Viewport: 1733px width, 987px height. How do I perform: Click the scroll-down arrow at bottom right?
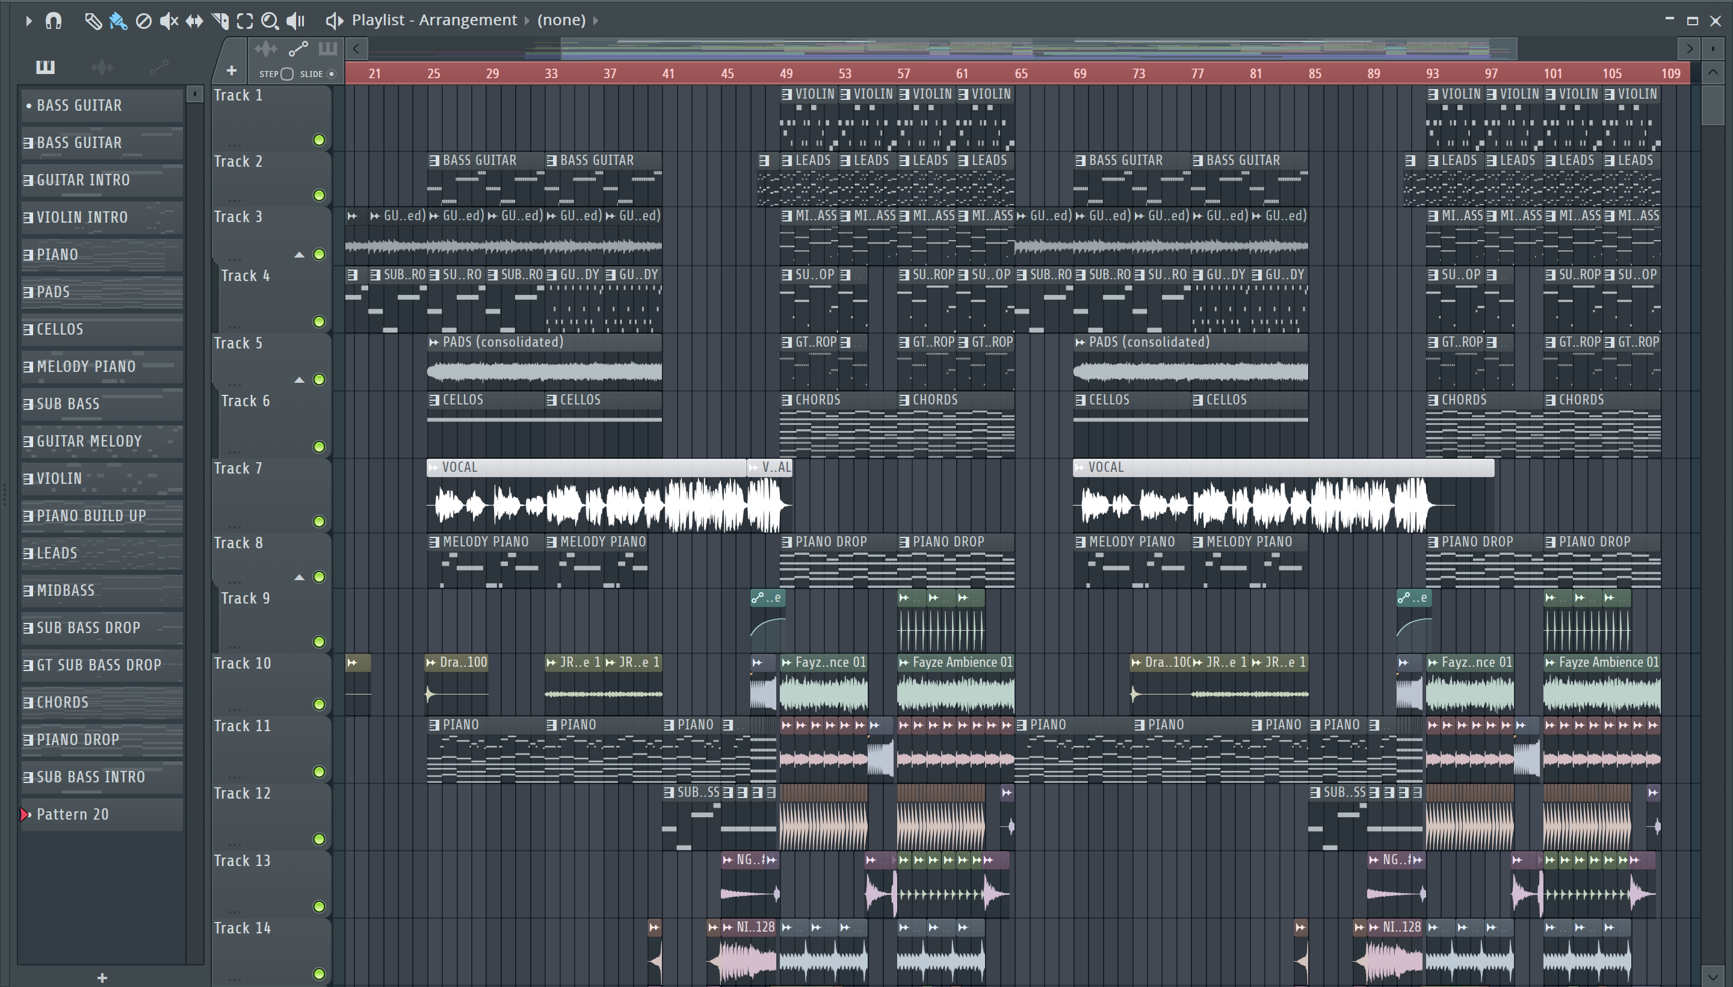point(1713,977)
